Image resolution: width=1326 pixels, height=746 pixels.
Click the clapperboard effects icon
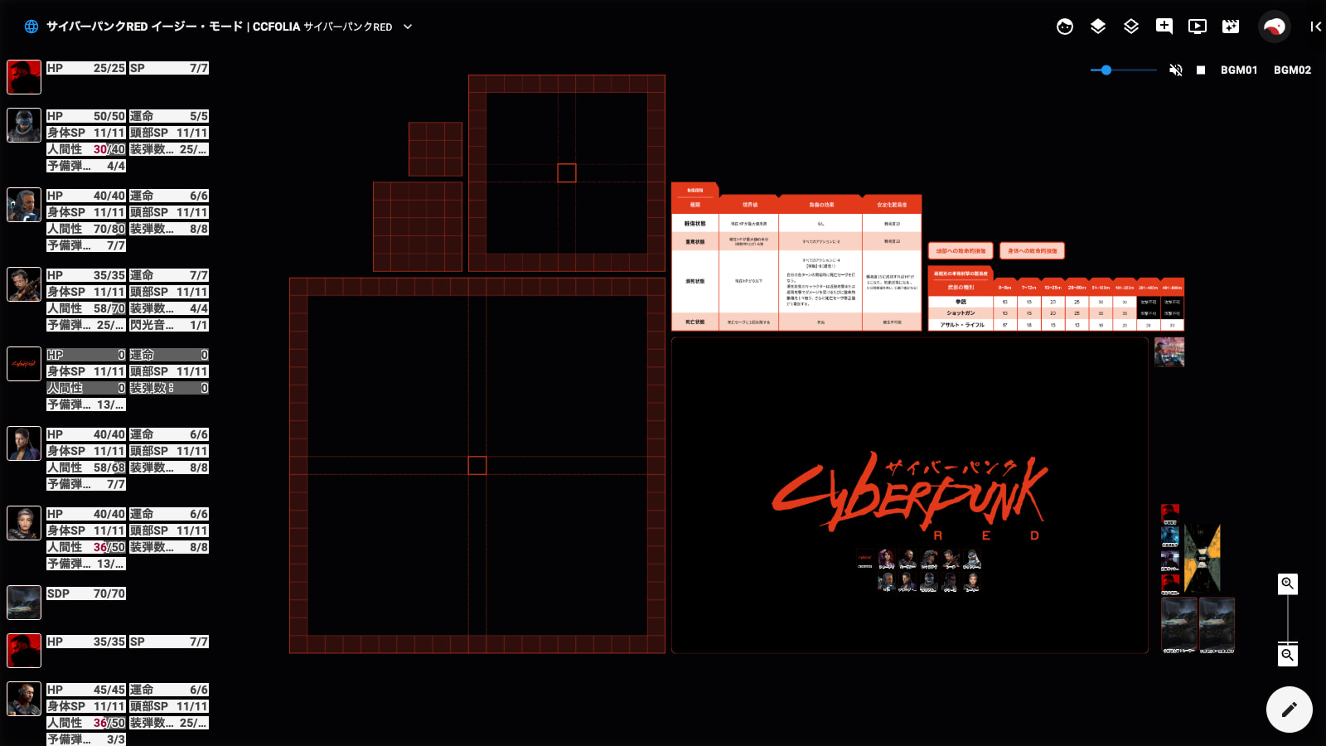tap(1231, 27)
